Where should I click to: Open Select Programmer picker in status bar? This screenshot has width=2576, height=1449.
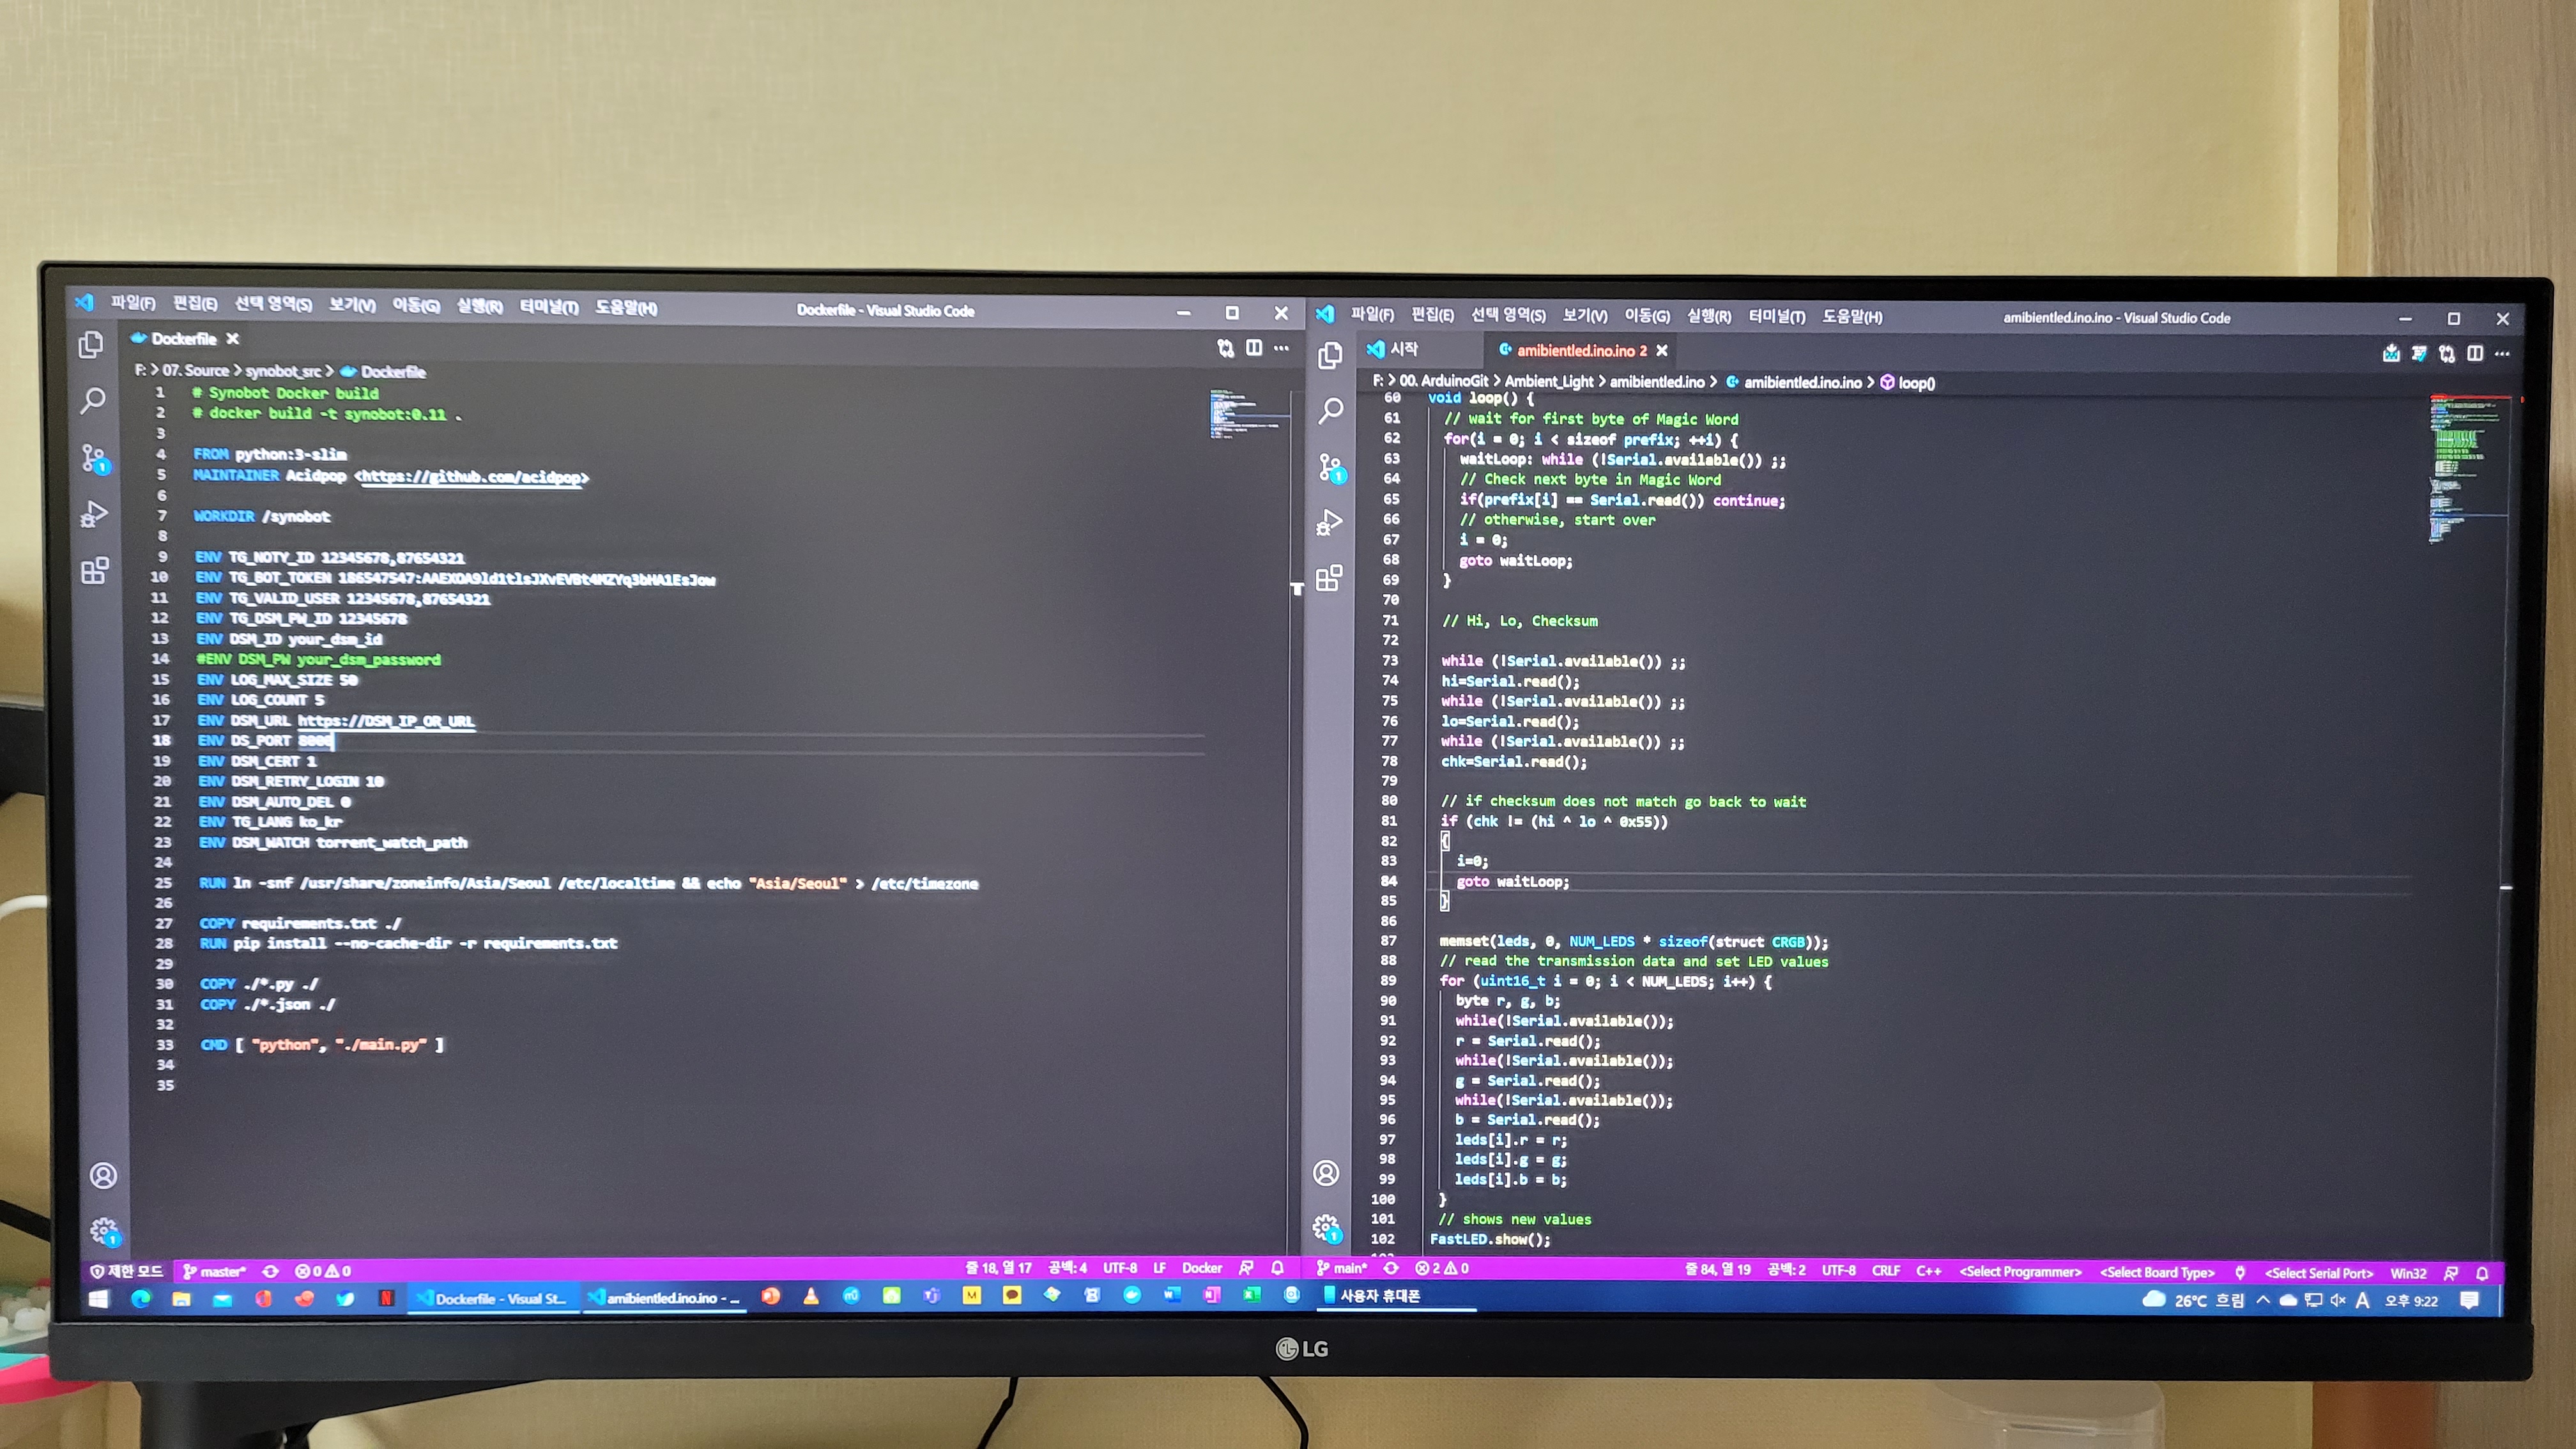tap(2019, 1272)
